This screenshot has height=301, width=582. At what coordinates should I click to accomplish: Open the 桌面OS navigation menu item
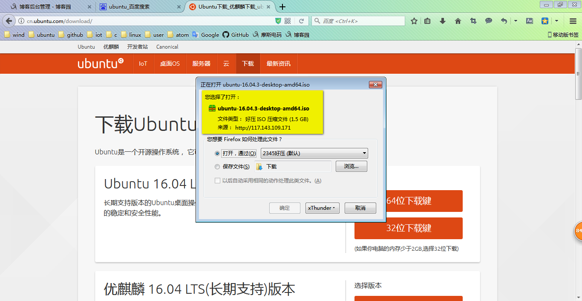point(170,63)
